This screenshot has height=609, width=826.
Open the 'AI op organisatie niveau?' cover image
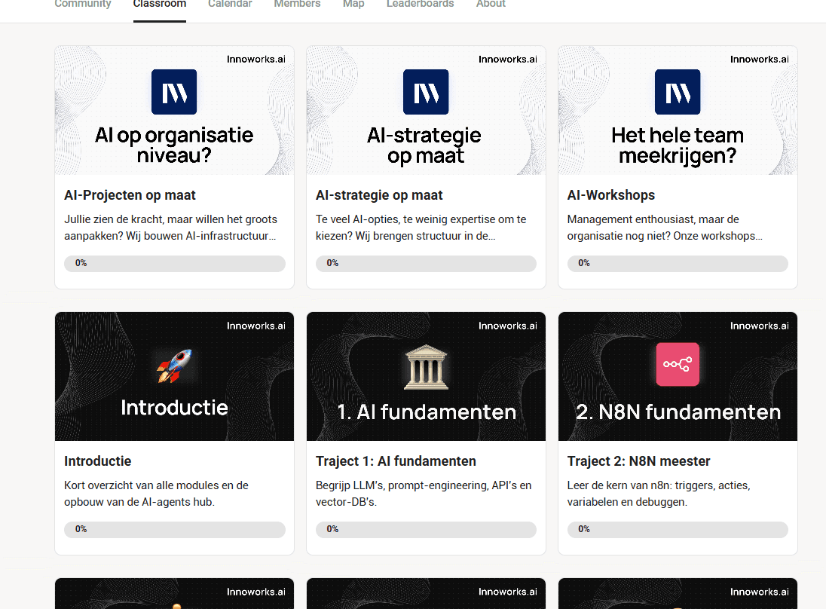(174, 110)
